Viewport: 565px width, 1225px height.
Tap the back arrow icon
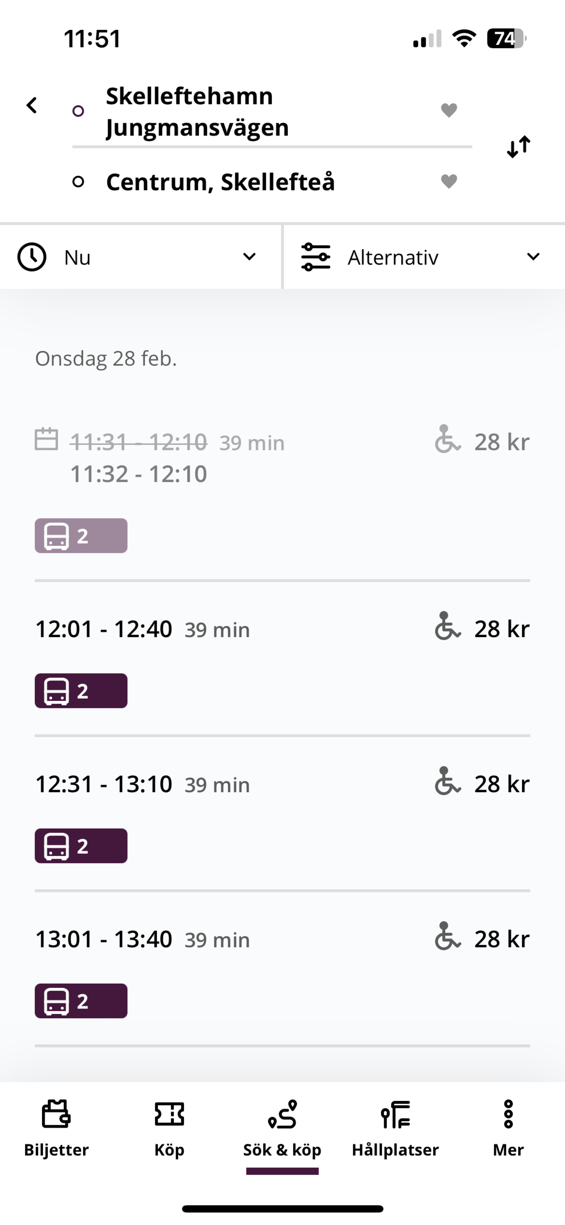coord(32,106)
